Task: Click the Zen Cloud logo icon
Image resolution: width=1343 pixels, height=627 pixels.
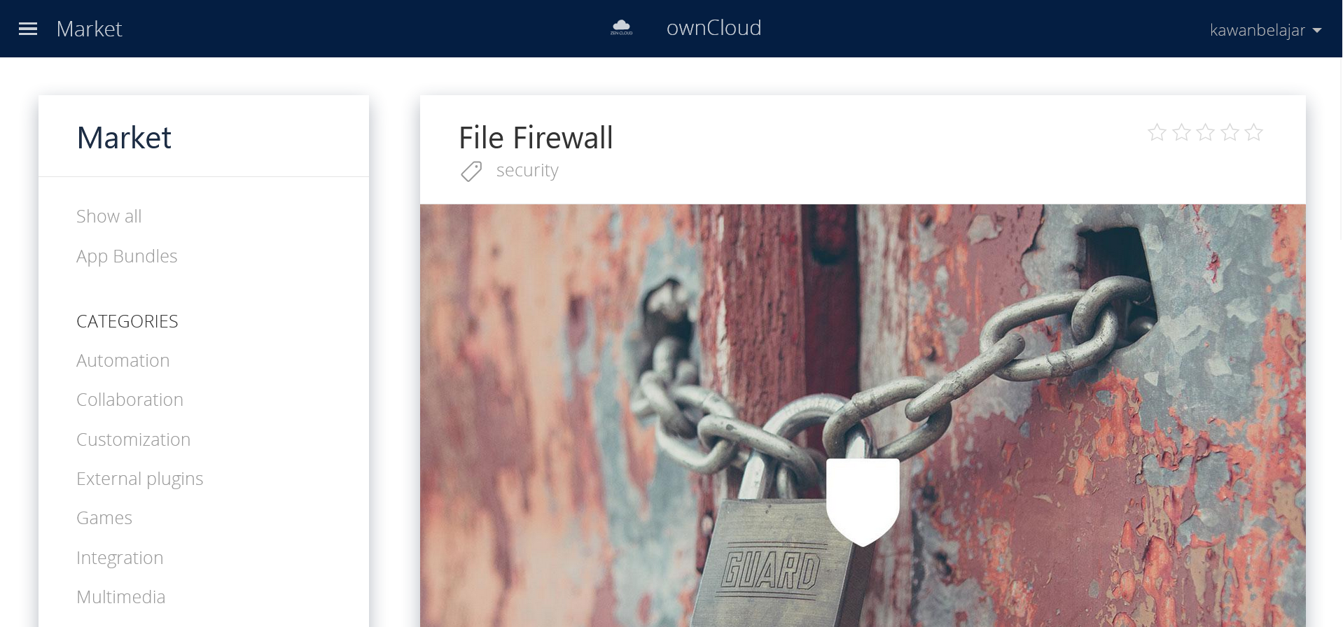Action: click(621, 28)
